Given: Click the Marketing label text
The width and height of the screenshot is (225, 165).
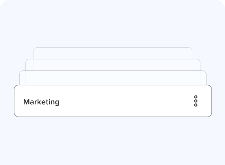Looking at the screenshot, I should 41,102.
